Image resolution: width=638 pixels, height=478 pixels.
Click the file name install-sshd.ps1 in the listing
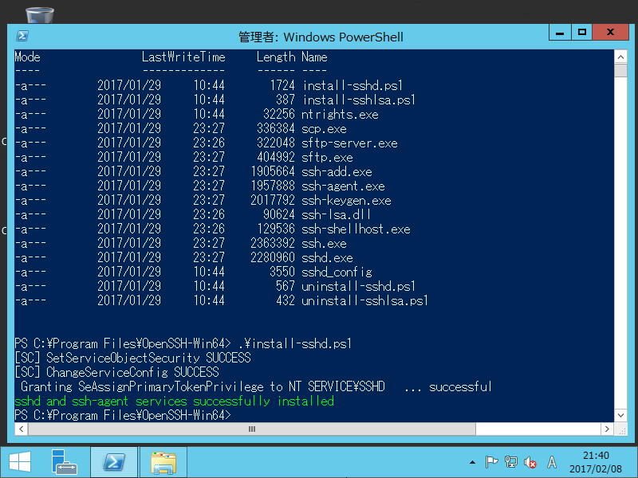pos(352,85)
